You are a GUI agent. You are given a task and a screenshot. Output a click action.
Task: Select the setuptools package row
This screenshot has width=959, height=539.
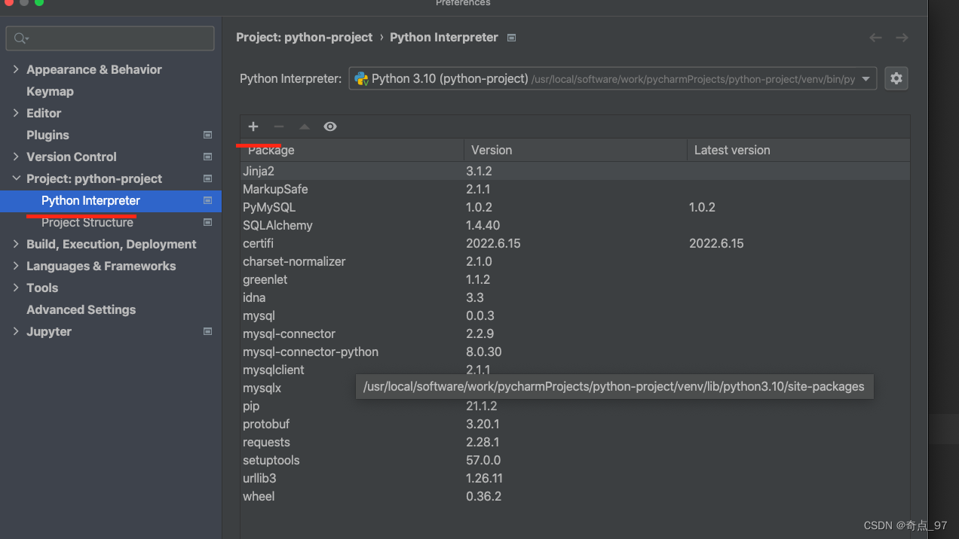[x=575, y=460]
